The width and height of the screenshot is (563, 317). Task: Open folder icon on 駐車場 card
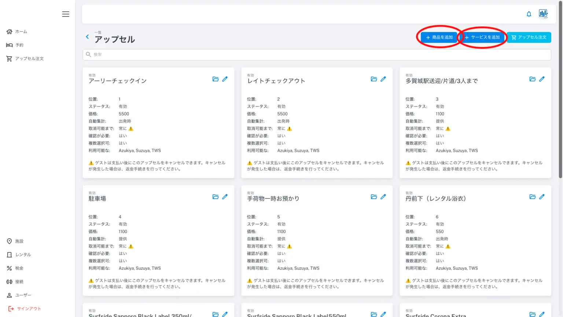click(x=216, y=197)
